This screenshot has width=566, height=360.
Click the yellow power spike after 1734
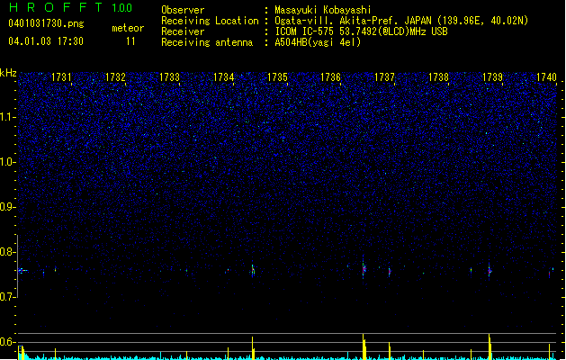(x=253, y=348)
